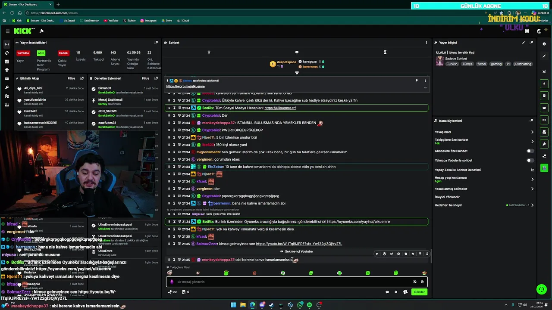Click the info icon in right sidebar
The height and width of the screenshot is (310, 552).
click(x=544, y=44)
